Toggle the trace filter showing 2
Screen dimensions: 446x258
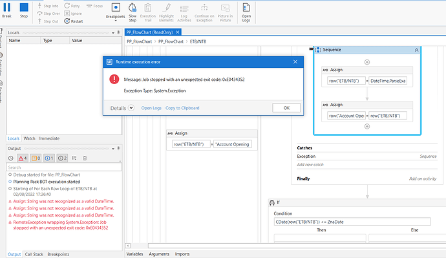pyautogui.click(x=62, y=158)
